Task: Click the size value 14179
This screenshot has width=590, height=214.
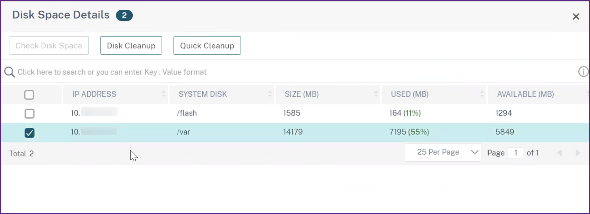Action: pos(293,132)
